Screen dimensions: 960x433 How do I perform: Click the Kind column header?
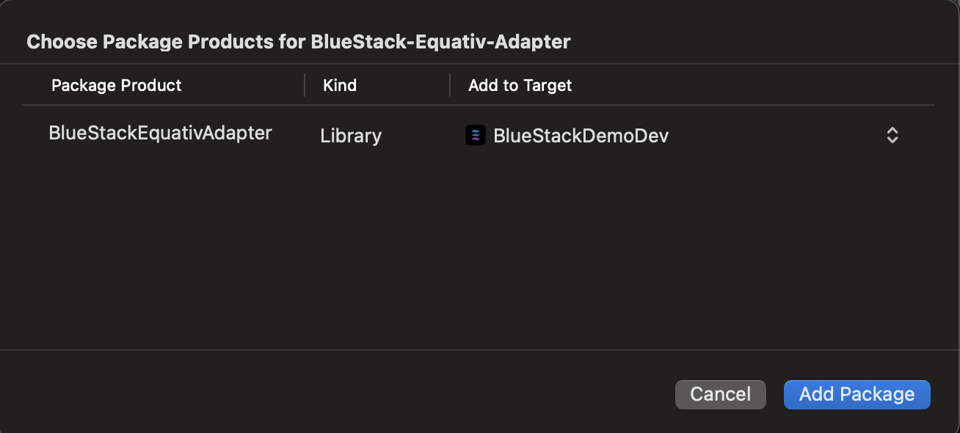pos(340,85)
